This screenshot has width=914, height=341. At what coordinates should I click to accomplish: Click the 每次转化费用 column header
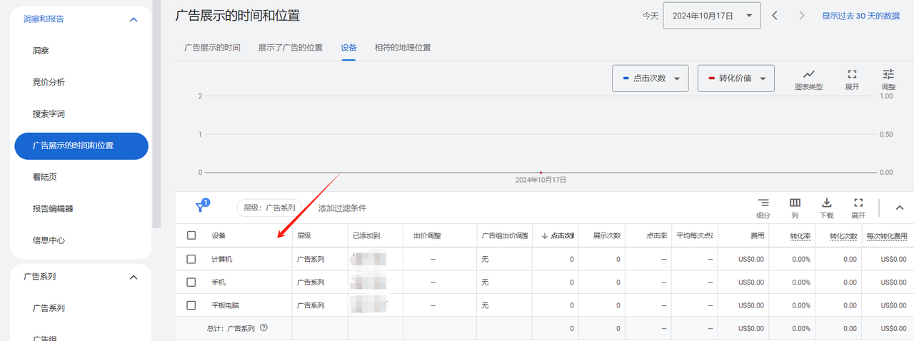point(886,235)
